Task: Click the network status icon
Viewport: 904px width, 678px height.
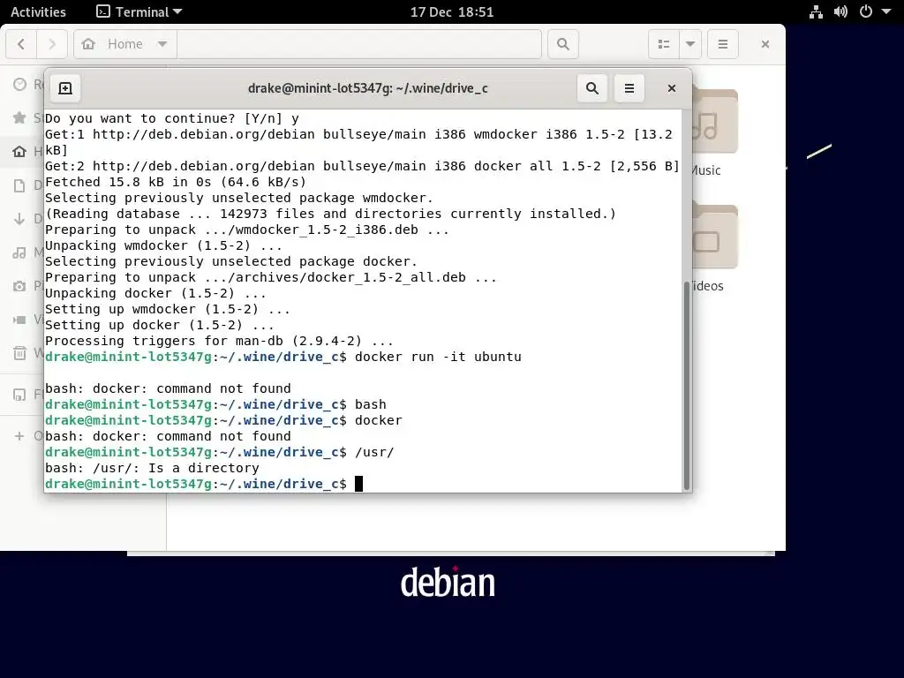Action: [x=816, y=12]
